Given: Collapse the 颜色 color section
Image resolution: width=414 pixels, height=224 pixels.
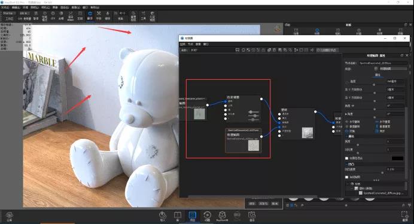Looking at the screenshot, I should coord(346,136).
